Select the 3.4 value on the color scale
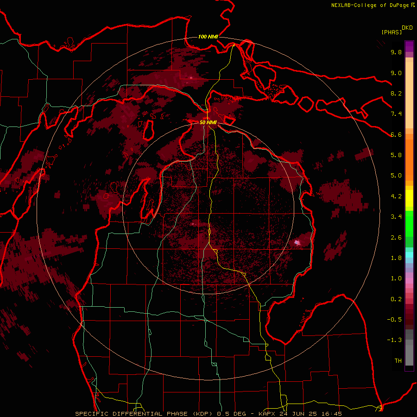 (396, 217)
